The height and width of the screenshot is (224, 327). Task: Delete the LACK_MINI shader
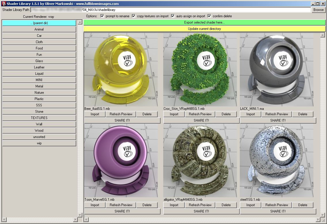tap(303, 114)
